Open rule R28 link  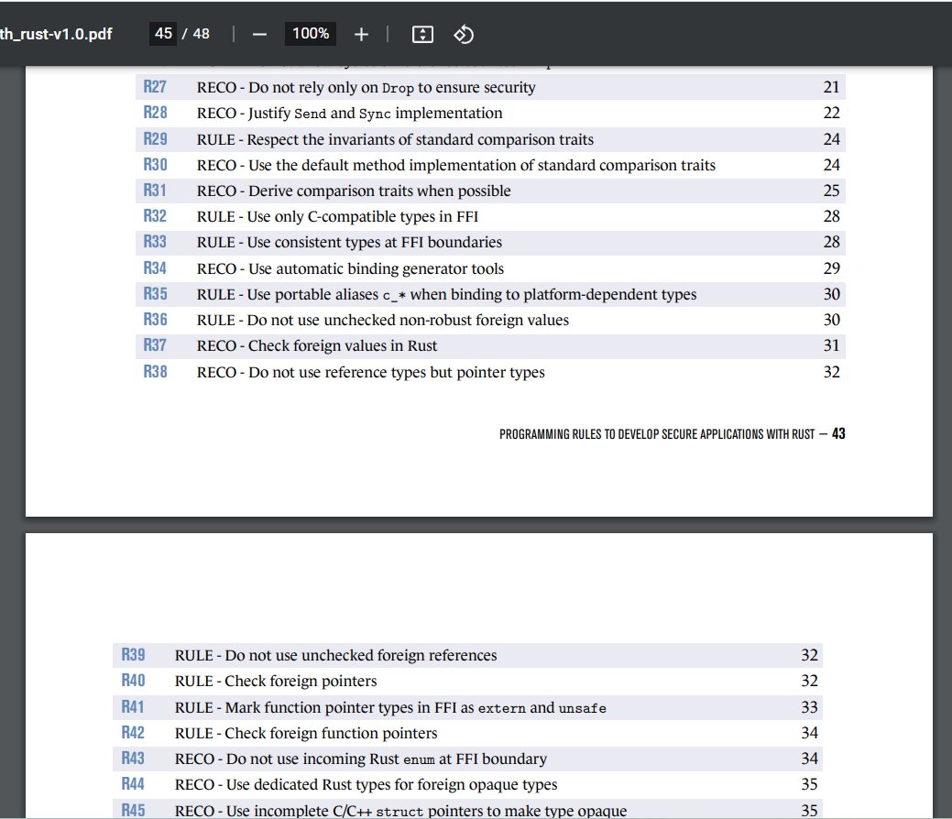[155, 113]
